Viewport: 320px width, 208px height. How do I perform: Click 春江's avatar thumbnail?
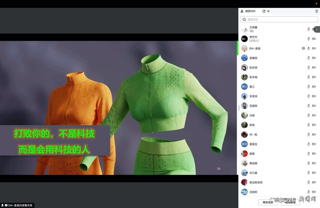coord(244,86)
